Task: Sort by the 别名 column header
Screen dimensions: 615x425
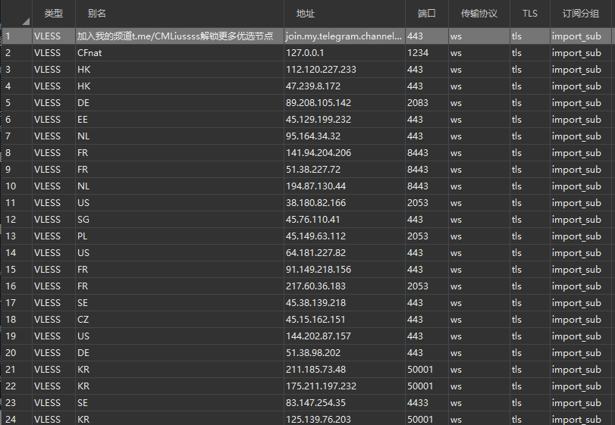Action: click(x=96, y=14)
